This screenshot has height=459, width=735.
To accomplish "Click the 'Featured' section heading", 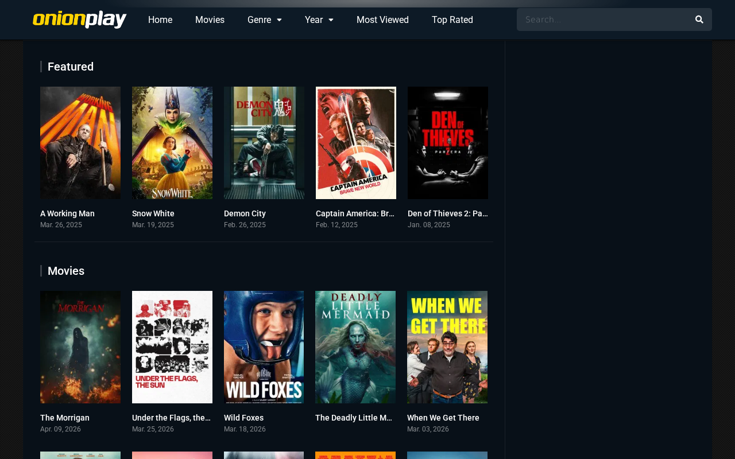I will tap(71, 67).
